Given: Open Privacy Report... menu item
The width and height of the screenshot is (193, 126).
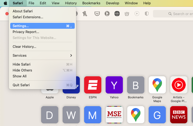Looking at the screenshot, I should [42, 32].
